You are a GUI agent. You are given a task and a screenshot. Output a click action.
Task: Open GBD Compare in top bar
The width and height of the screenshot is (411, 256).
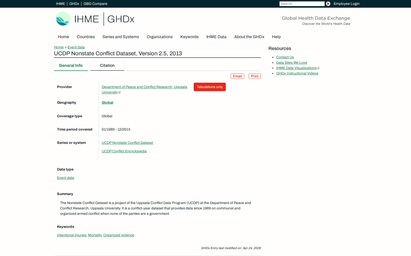95,4
